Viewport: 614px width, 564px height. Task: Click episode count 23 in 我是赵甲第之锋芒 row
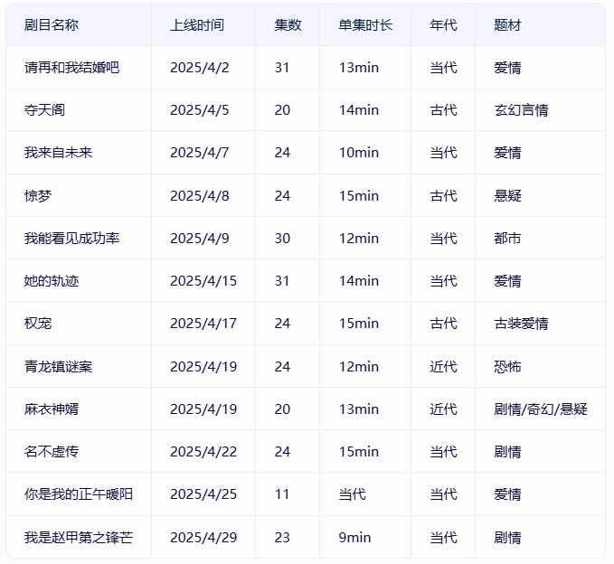point(282,537)
